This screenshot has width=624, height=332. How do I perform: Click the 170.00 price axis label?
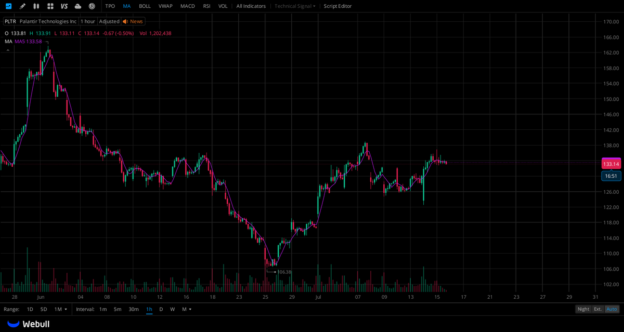click(610, 22)
